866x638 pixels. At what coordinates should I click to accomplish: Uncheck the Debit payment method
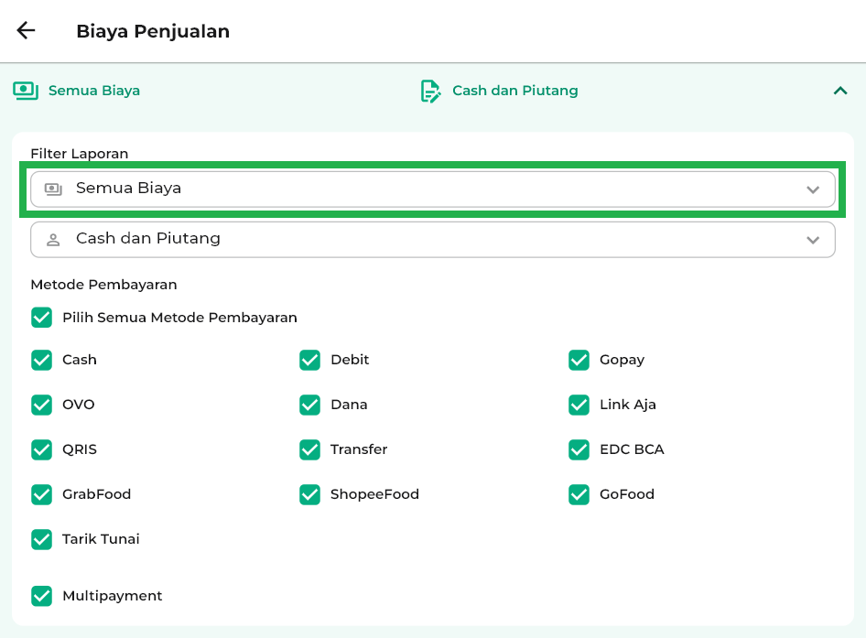(309, 360)
